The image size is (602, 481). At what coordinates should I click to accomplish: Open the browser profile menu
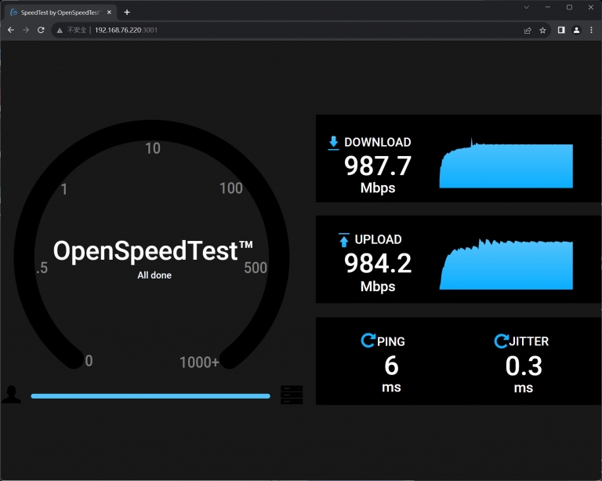point(576,30)
